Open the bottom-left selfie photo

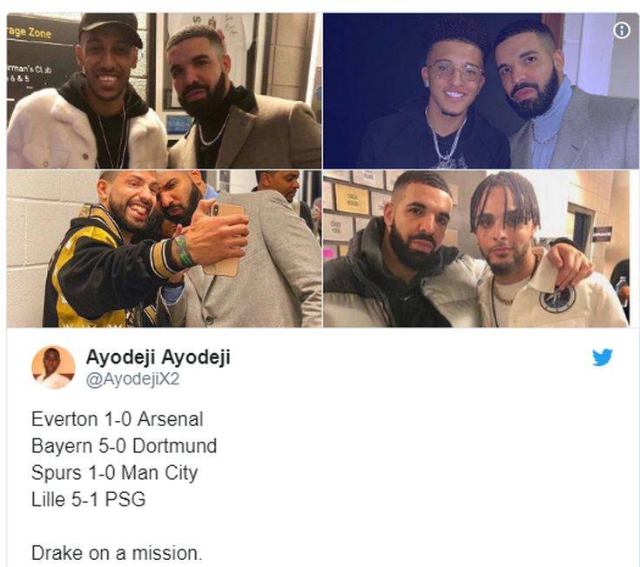(164, 249)
